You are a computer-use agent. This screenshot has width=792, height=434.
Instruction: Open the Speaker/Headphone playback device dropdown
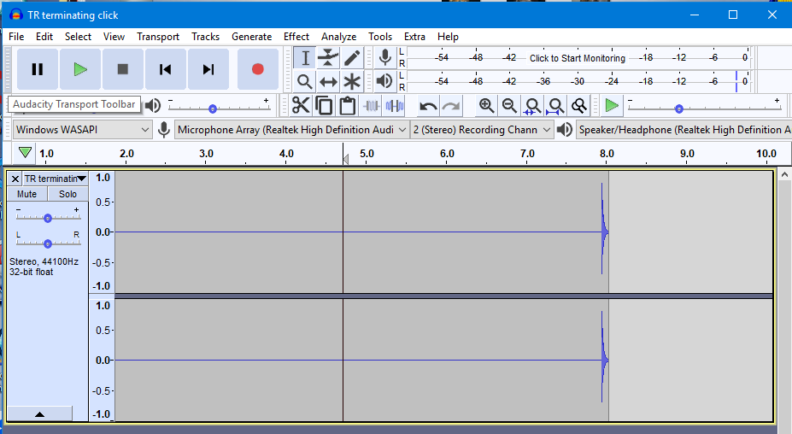(x=683, y=130)
